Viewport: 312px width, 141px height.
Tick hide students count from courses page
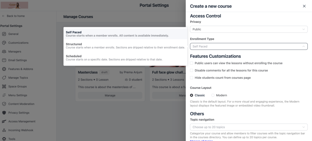[192, 78]
